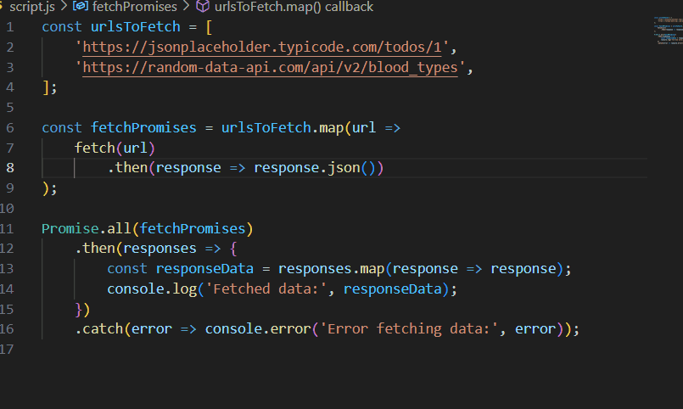Expand the chevron after script.js breadcrumb
The image size is (683, 409).
(66, 7)
